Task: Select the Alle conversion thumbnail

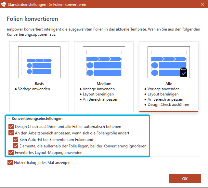Action: pos(169,62)
